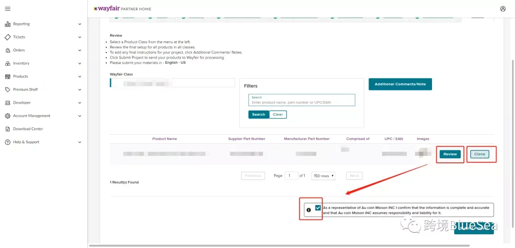The image size is (515, 248).
Task: Click the info icon beside confirmation
Action: [309, 210]
